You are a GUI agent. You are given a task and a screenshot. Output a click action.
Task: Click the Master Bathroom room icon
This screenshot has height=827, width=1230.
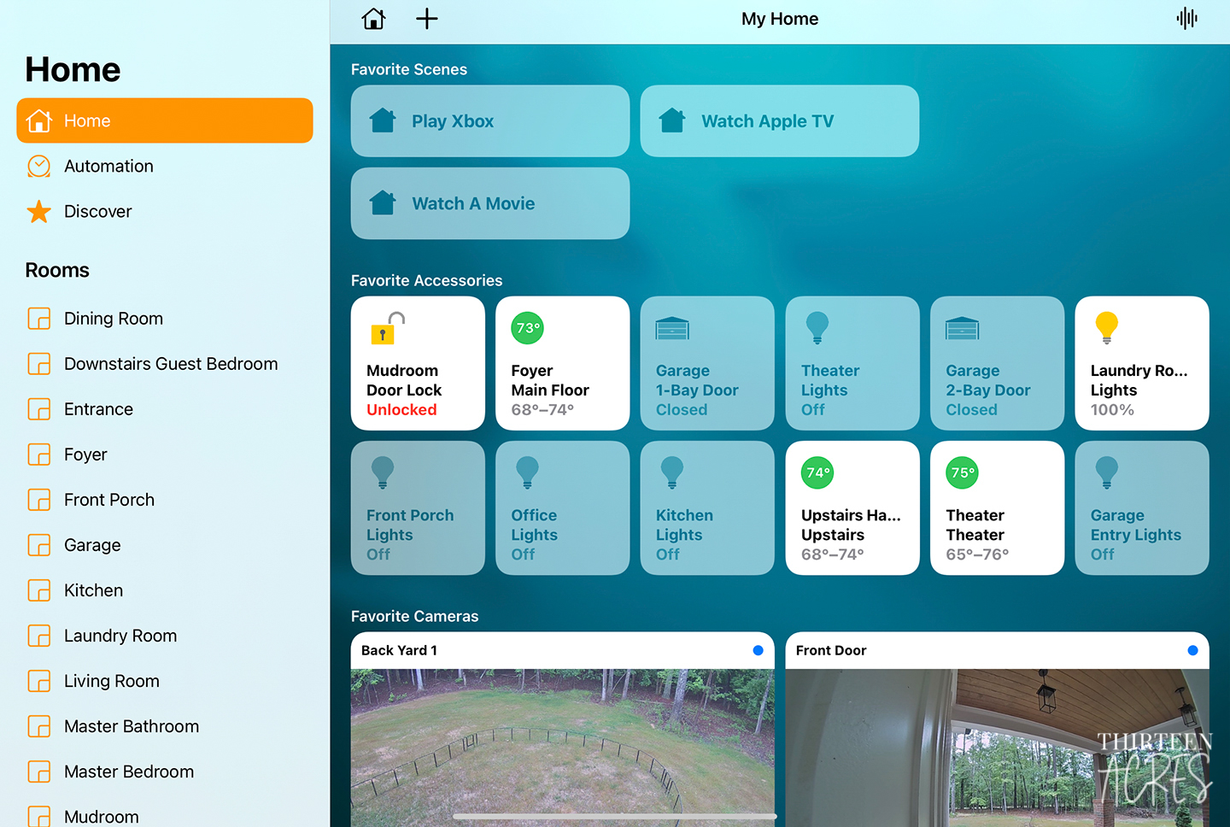pyautogui.click(x=39, y=726)
